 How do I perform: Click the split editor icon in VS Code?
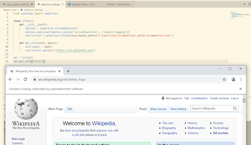coord(249,4)
